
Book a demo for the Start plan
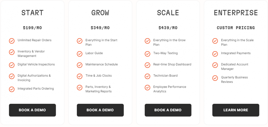[x=32, y=110]
